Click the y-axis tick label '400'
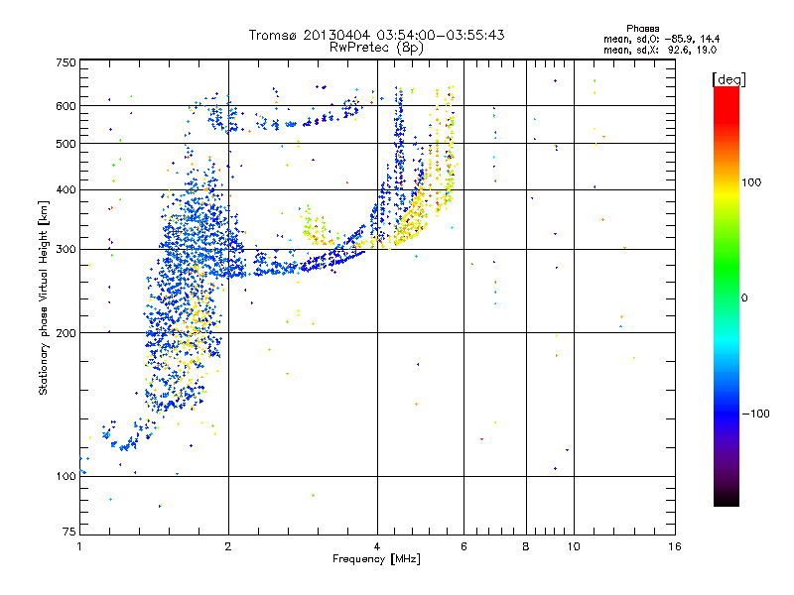The width and height of the screenshot is (794, 595). [x=66, y=190]
